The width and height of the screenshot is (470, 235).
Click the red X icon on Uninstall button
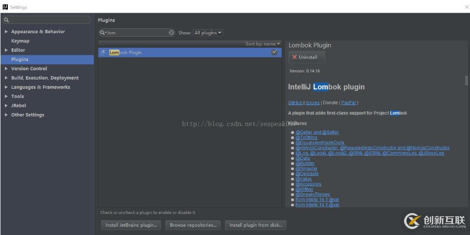point(294,57)
